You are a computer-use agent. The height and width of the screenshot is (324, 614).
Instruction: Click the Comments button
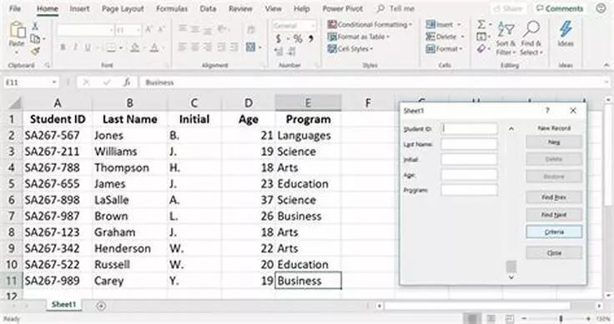pos(559,8)
